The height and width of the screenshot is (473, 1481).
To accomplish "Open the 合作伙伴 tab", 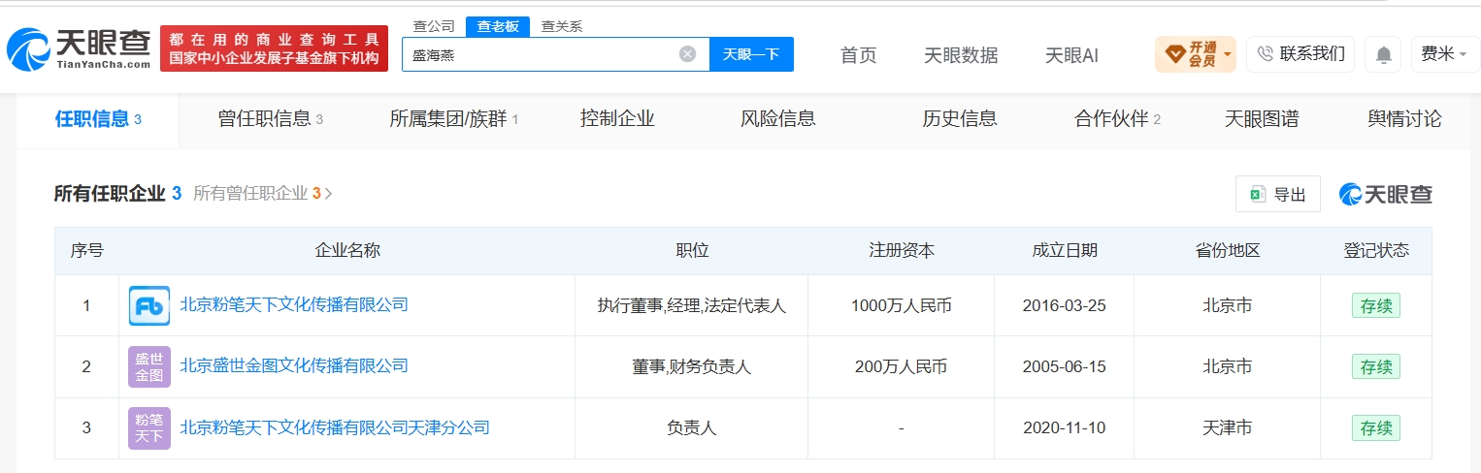I will (1117, 119).
